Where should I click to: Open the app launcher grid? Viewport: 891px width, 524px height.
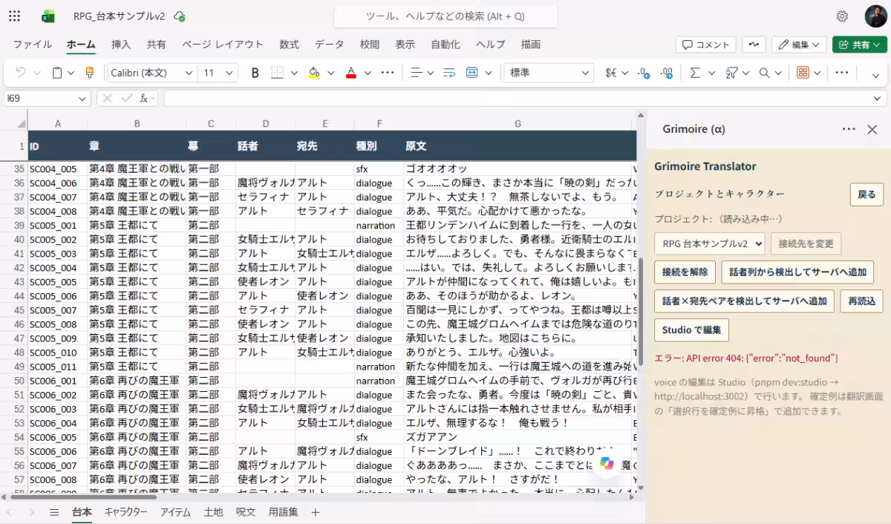pos(15,16)
